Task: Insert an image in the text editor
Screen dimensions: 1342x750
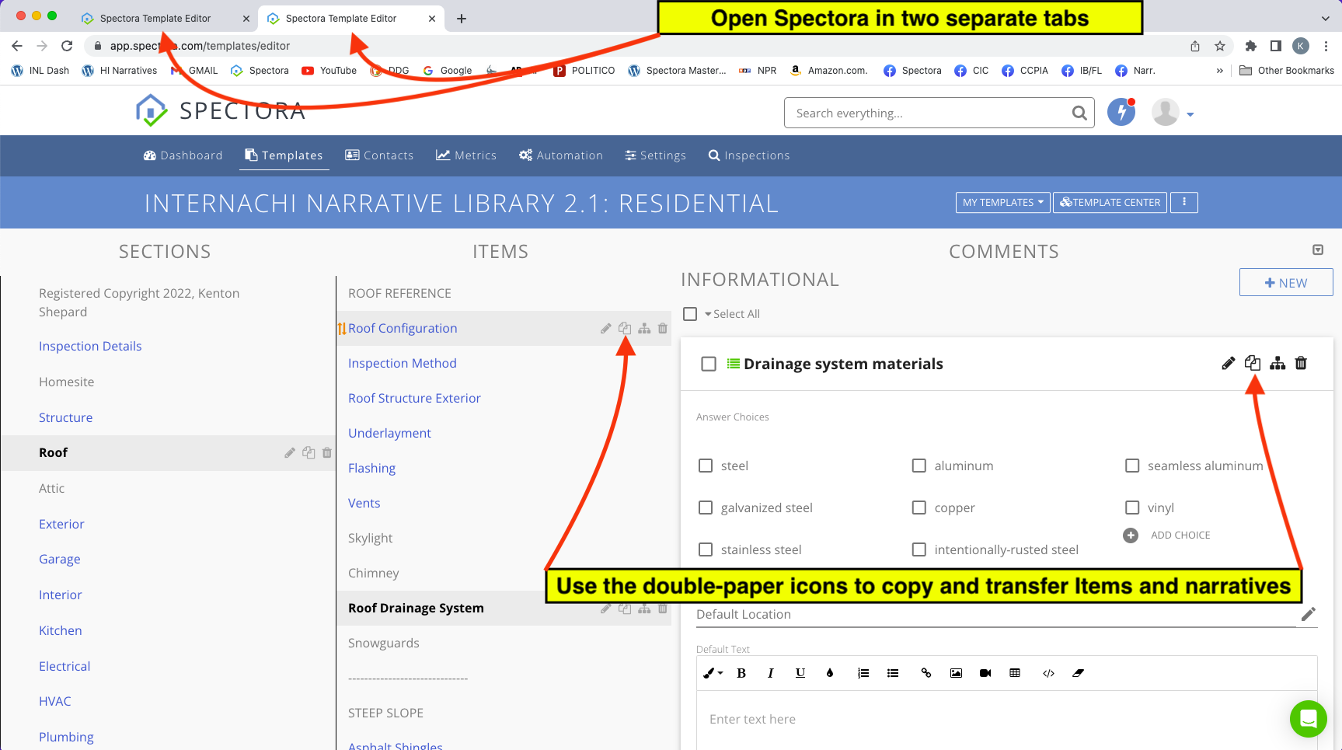Action: pos(956,673)
